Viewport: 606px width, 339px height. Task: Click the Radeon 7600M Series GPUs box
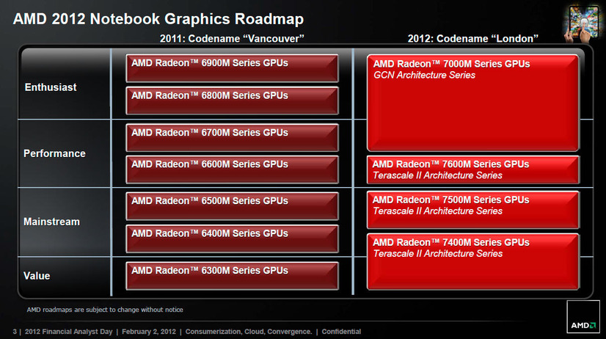pos(472,169)
